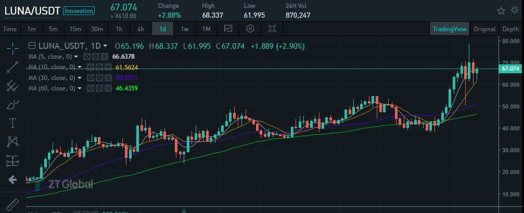Screen dimensions: 524x213
Task: Click the 80.000 price axis label
Action: (x=510, y=41)
